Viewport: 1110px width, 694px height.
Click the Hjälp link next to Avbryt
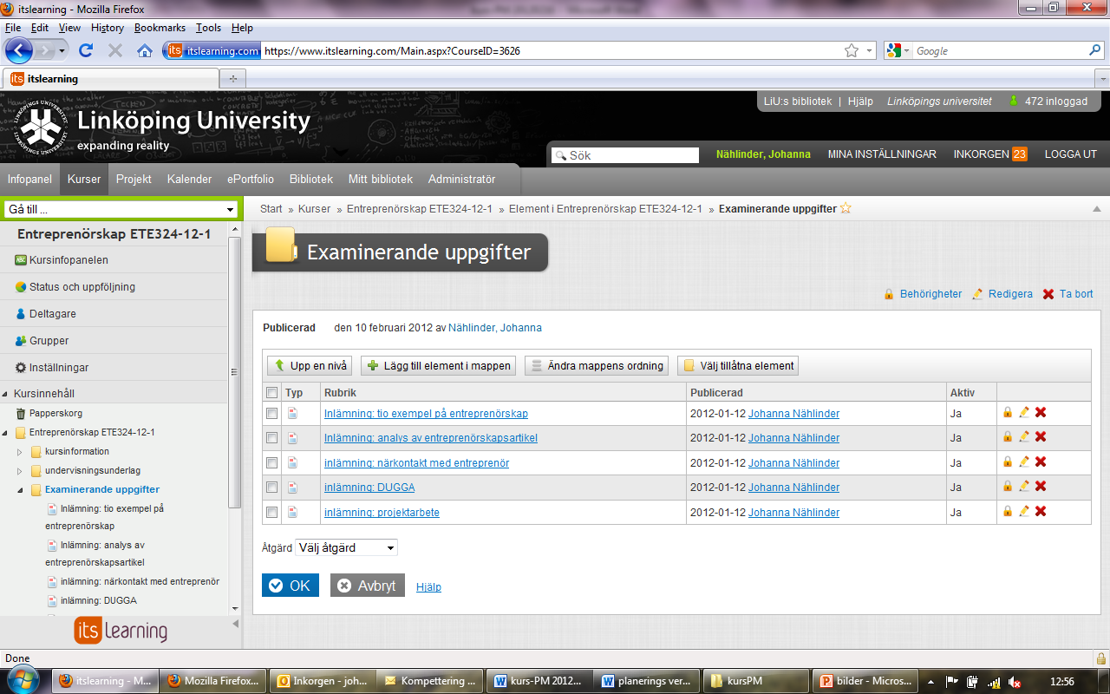point(428,587)
